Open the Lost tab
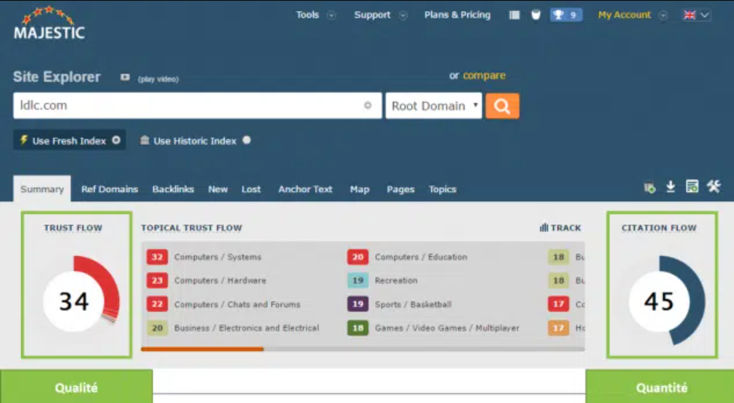Image resolution: width=734 pixels, height=403 pixels. (x=251, y=189)
